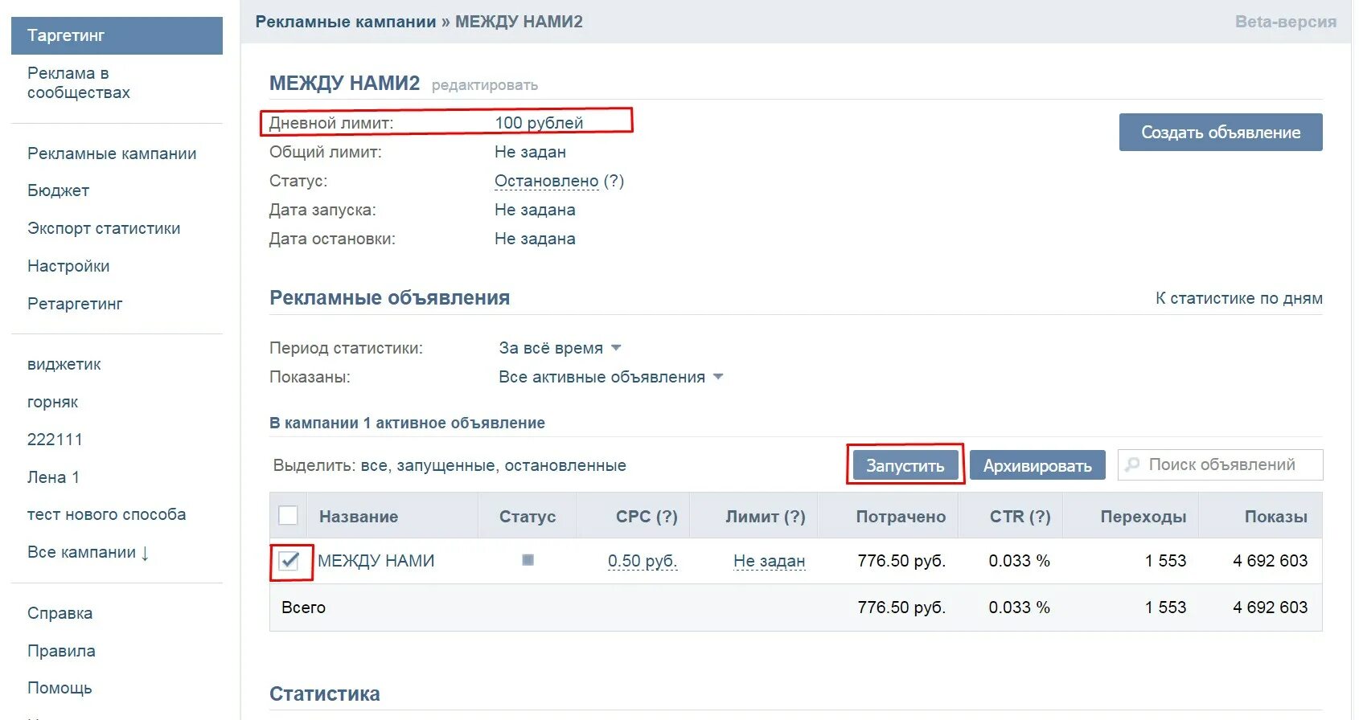Open Экспорт статистики in the sidebar
The height and width of the screenshot is (720, 1359).
tap(104, 228)
